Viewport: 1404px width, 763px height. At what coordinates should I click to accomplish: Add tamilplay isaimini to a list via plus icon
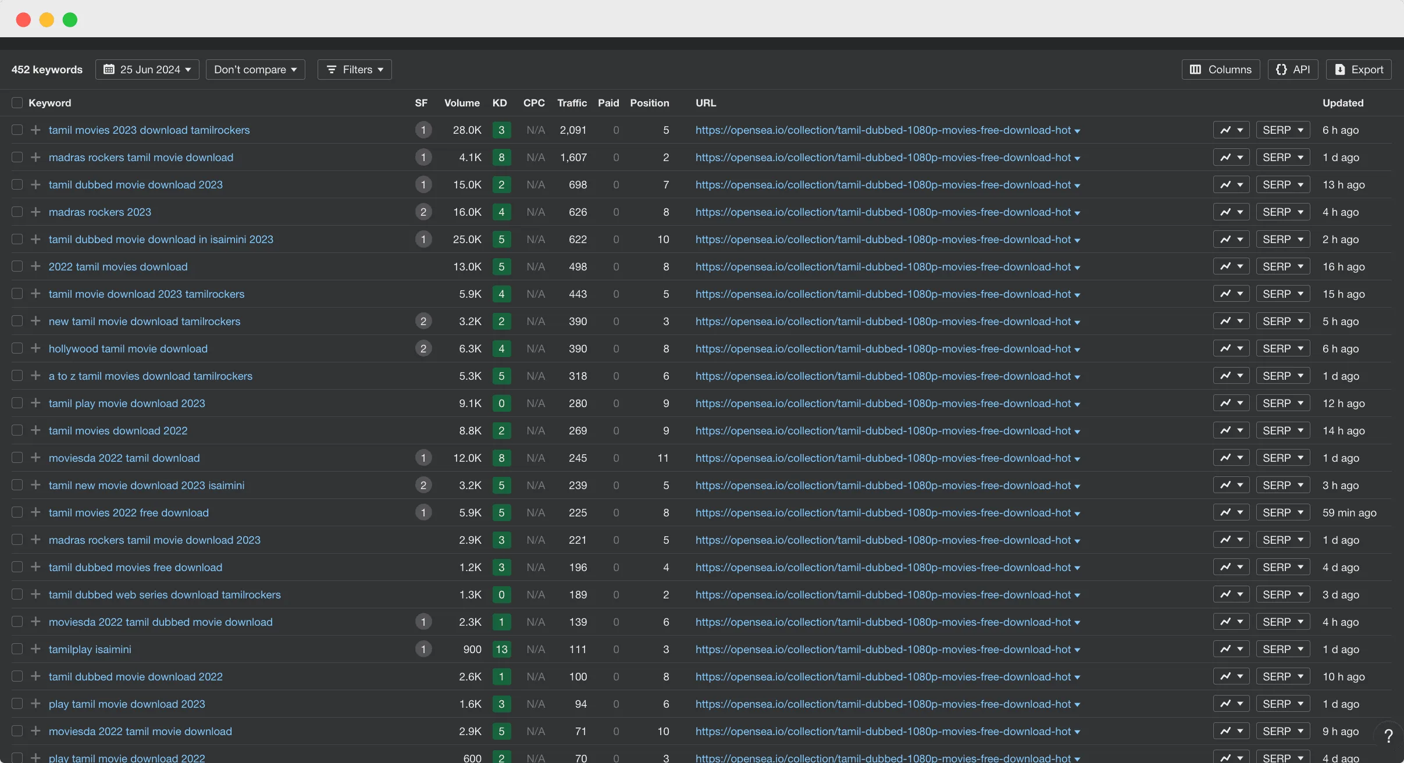pos(35,649)
